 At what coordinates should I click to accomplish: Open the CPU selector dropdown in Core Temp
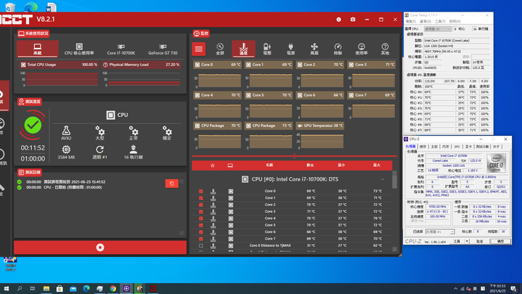[437, 29]
